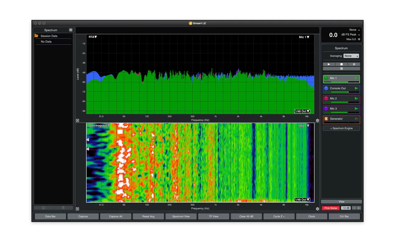Viewport: 395px width, 244px height.
Task: Select the Mic 1 engine label
Action: pos(333,78)
